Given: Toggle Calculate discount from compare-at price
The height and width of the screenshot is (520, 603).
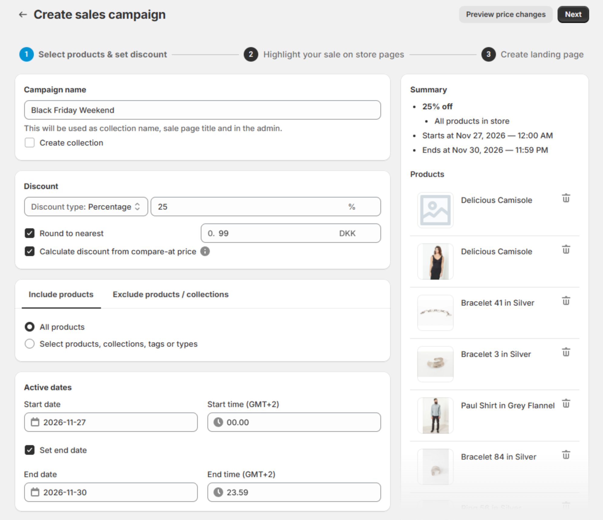Looking at the screenshot, I should 30,251.
